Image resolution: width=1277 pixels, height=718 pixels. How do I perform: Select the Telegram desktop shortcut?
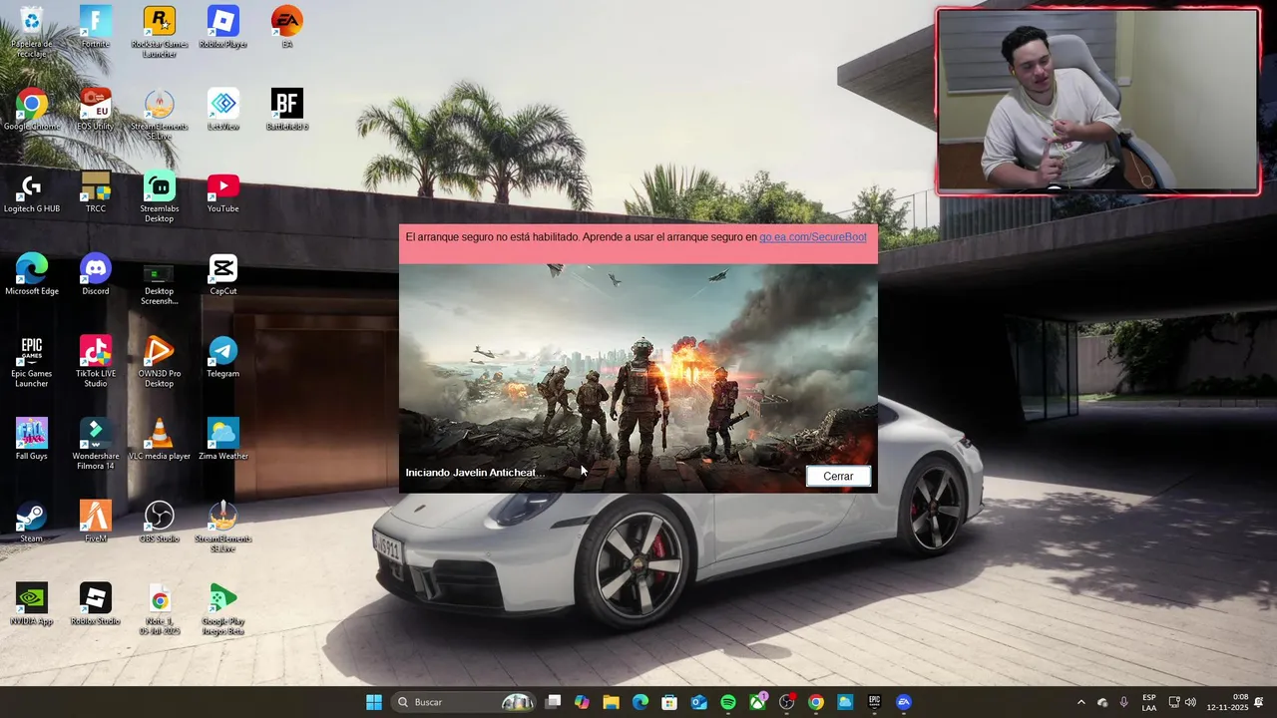[x=222, y=357]
